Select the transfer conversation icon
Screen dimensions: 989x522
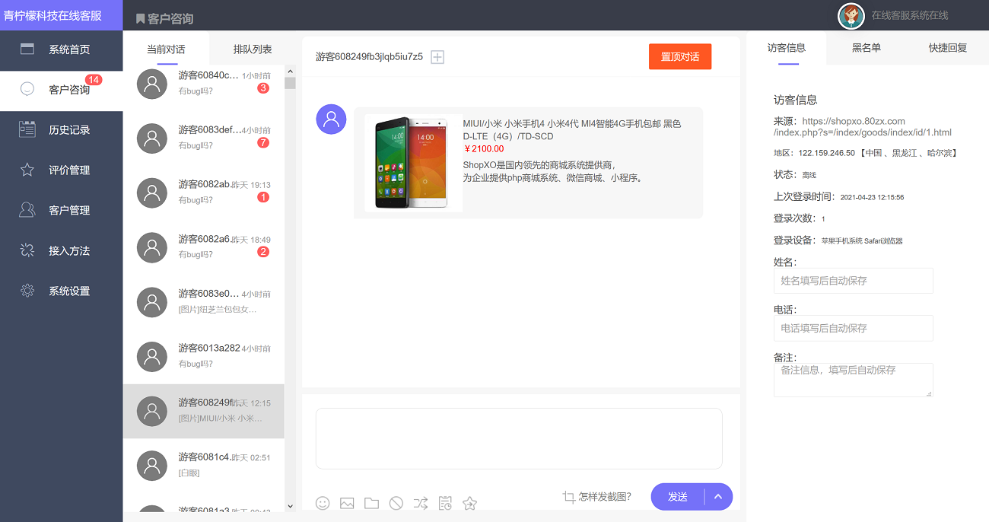(x=420, y=503)
